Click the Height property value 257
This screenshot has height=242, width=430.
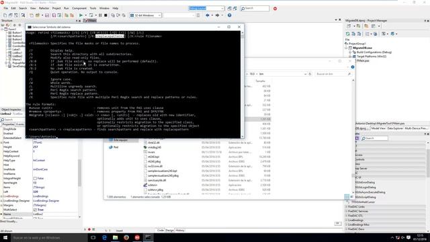36,147
